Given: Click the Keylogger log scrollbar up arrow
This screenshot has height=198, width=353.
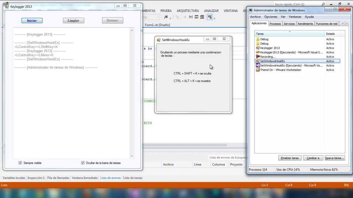Looking at the screenshot, I should 132,30.
